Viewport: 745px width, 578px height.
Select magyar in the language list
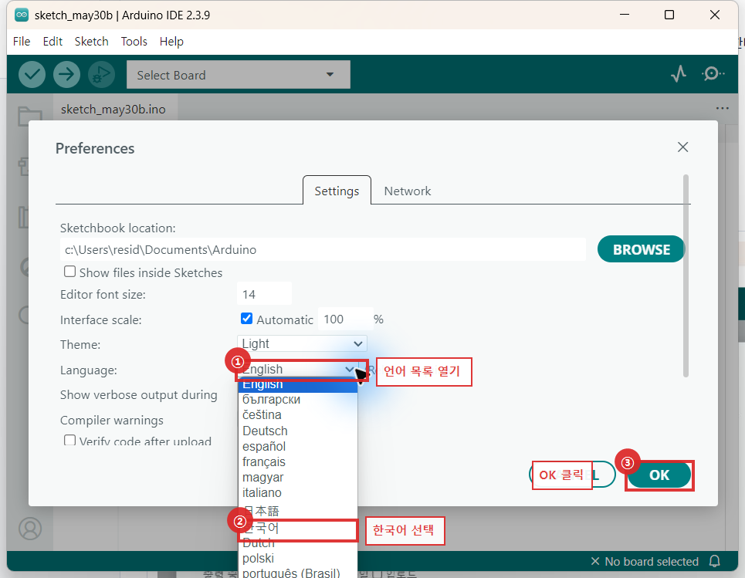click(297, 478)
